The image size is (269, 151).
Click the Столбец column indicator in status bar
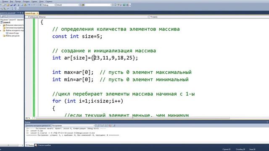coord(240,149)
